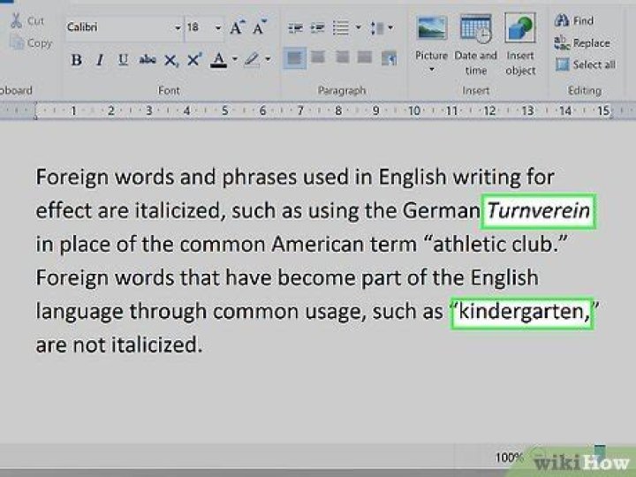
Task: Center the text alignment
Action: [x=318, y=57]
